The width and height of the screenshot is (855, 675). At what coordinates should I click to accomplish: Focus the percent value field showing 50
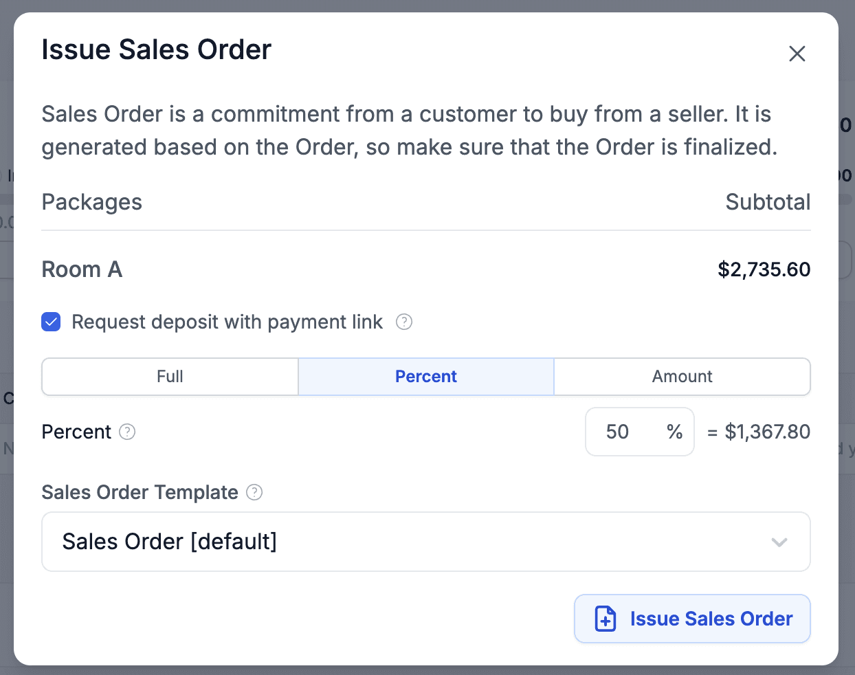640,432
